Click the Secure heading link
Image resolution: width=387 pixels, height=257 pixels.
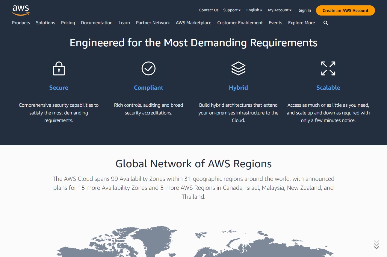pos(59,88)
